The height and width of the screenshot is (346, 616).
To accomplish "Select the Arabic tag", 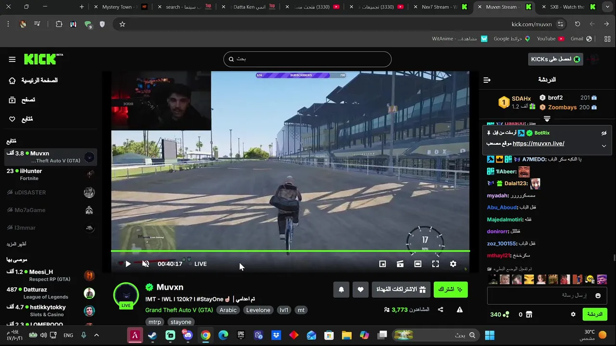I will click(228, 310).
